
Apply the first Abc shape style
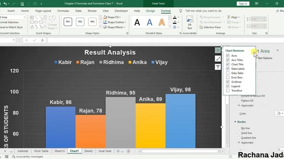[68, 22]
